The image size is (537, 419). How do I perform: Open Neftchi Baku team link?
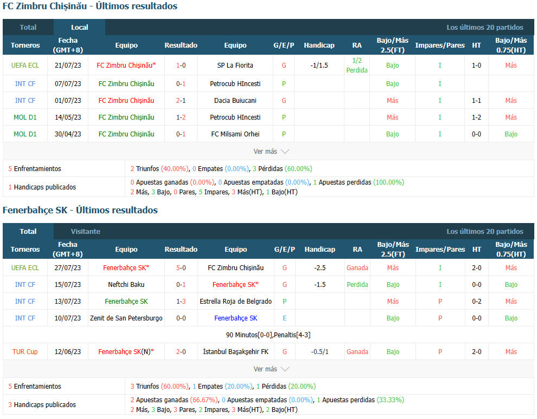coord(126,284)
